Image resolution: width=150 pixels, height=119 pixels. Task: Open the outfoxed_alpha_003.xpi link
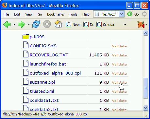pyautogui.click(x=55, y=73)
